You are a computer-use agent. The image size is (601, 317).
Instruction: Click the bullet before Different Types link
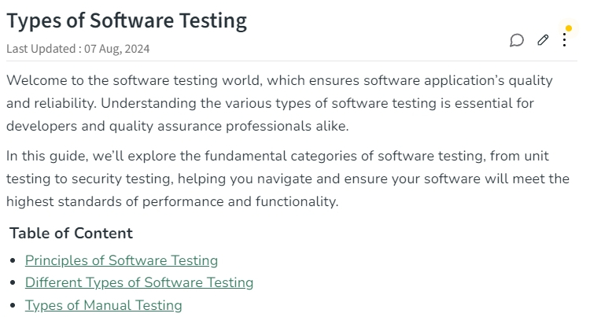click(x=13, y=283)
